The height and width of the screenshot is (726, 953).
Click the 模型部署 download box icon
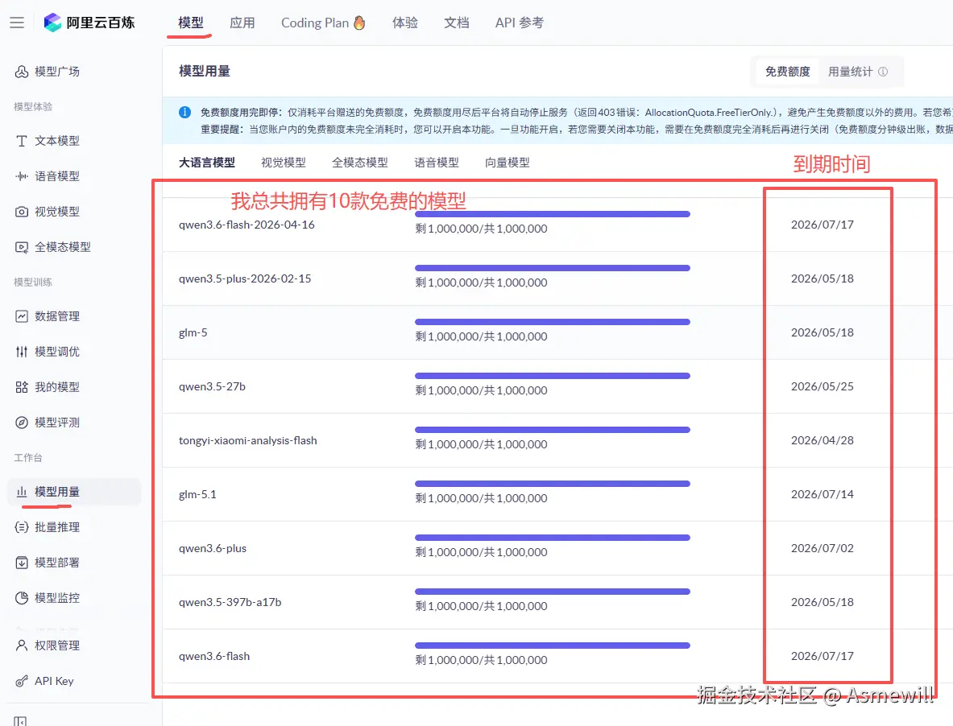pyautogui.click(x=21, y=563)
